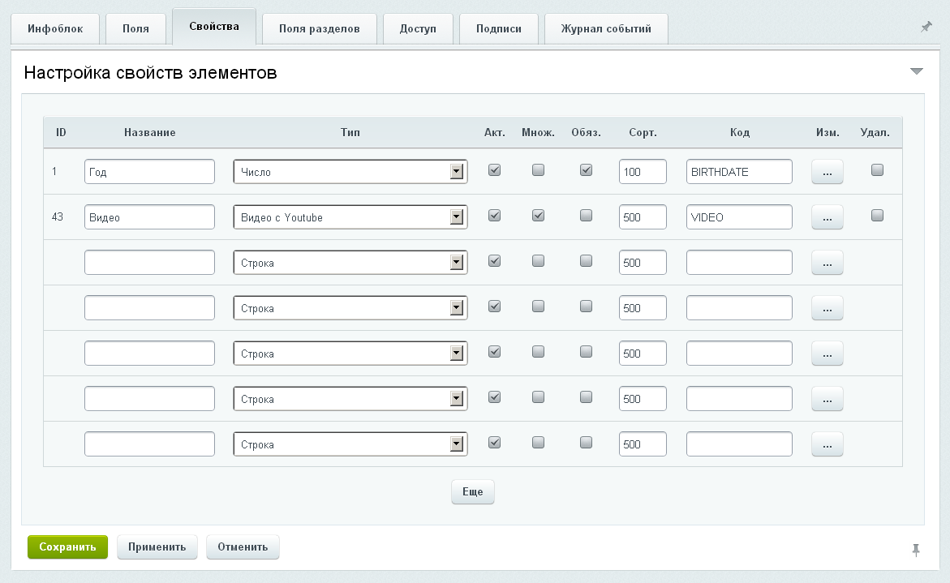Click the pin icon beside the tabs

tap(926, 27)
